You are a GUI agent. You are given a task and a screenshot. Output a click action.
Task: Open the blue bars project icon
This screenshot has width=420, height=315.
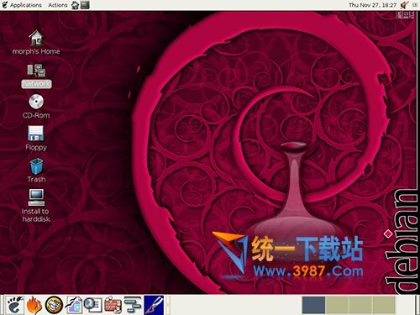point(133,305)
